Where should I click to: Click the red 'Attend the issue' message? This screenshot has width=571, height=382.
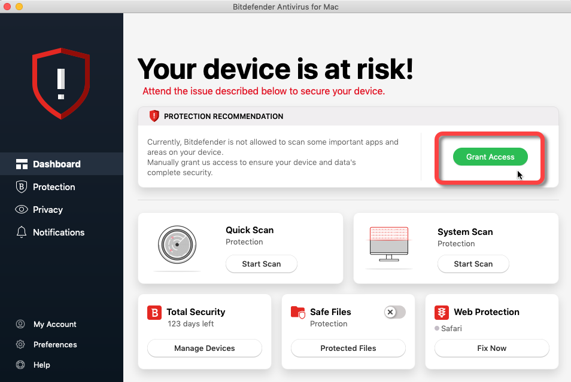tap(263, 91)
